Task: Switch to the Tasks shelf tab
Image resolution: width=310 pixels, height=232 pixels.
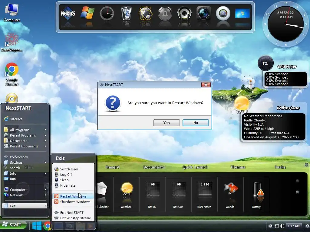Action: coord(280,167)
